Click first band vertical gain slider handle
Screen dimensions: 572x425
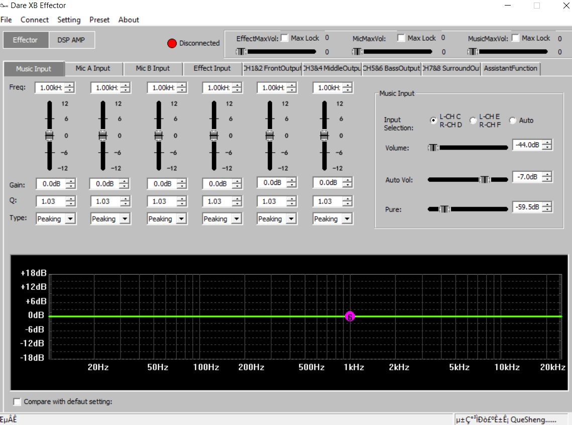tap(50, 136)
